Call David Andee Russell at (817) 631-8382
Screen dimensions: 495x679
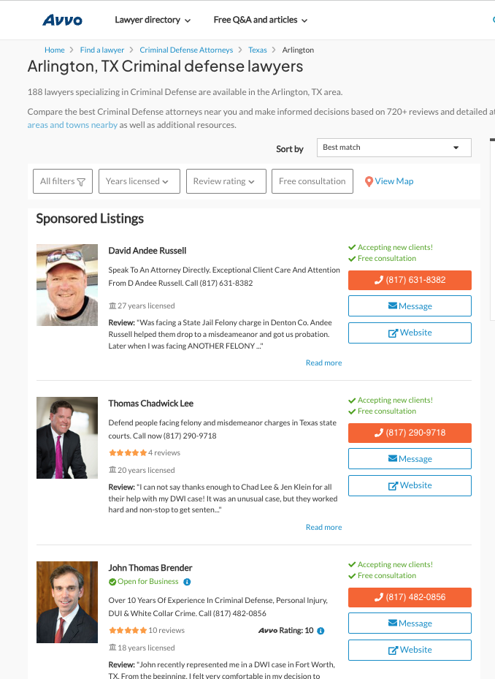(x=410, y=280)
